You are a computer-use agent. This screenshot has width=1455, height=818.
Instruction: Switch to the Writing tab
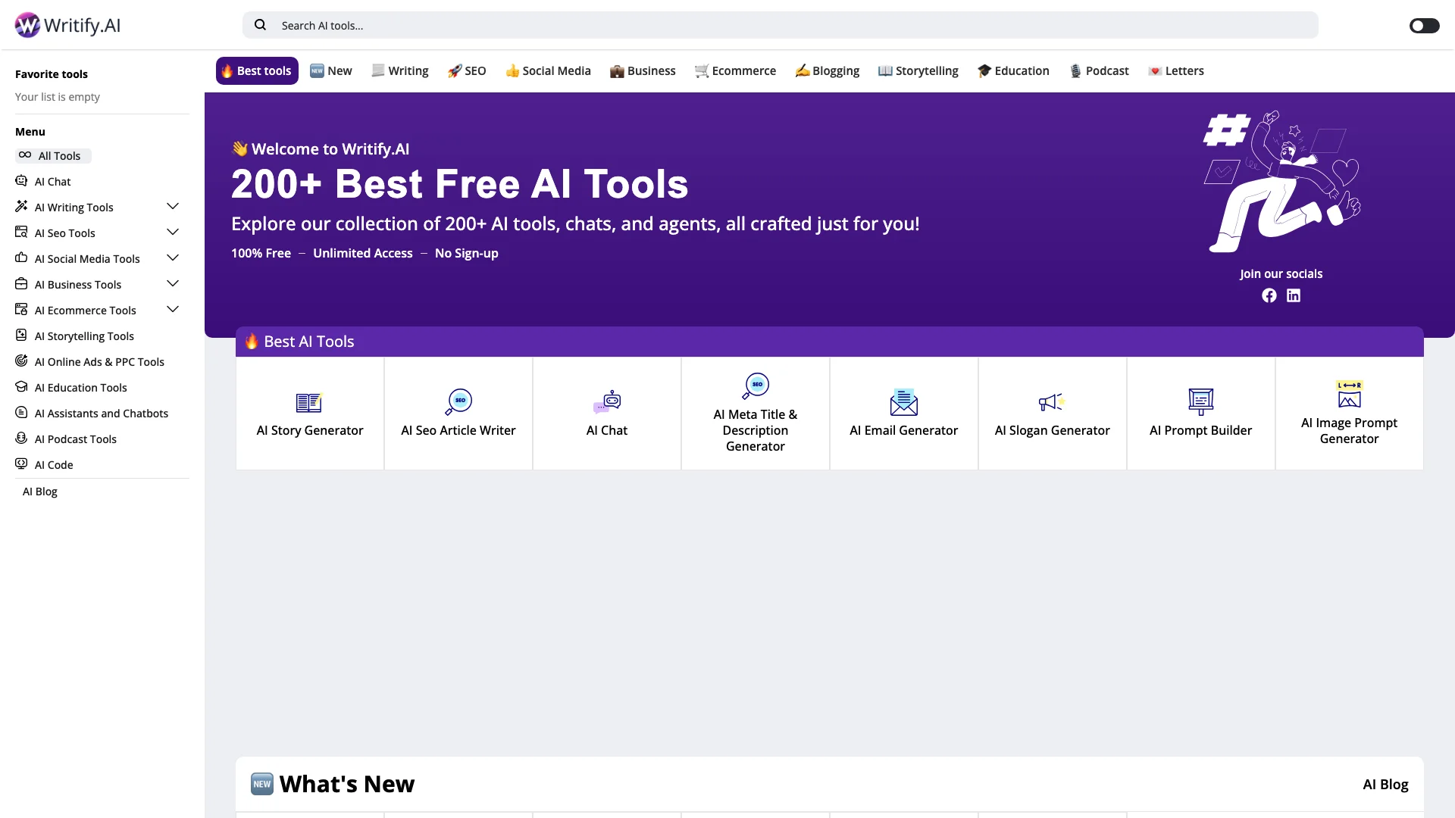[x=400, y=70]
